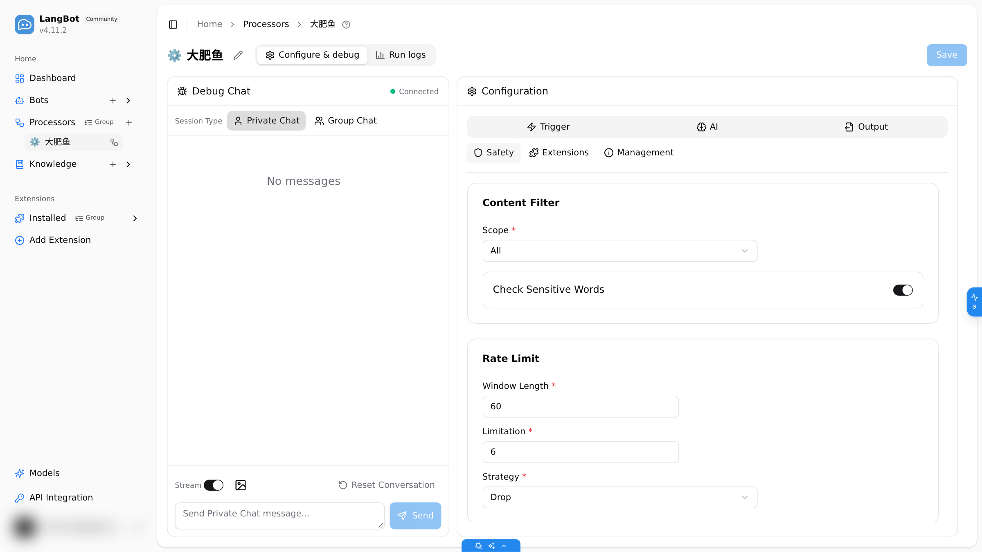Toggle the Stream switch
982x552 pixels.
214,485
